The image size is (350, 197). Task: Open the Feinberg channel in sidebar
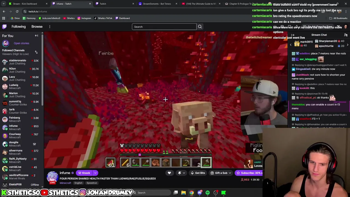pyautogui.click(x=21, y=120)
